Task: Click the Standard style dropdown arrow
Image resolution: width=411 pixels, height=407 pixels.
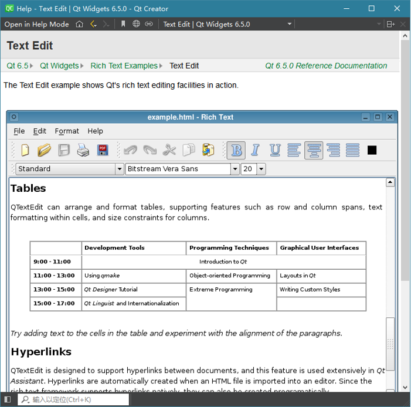Action: click(x=120, y=169)
